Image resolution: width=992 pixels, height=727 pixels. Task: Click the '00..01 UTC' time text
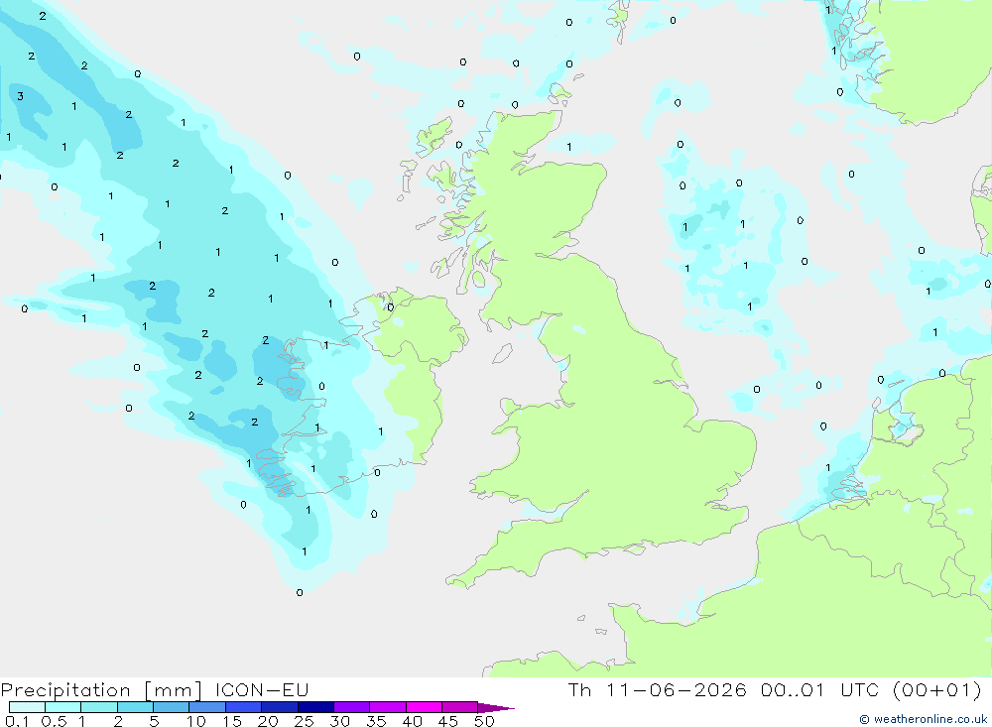(x=820, y=689)
